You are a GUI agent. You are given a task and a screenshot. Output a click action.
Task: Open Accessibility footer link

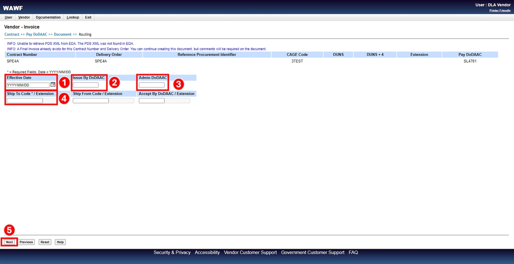[207, 252]
